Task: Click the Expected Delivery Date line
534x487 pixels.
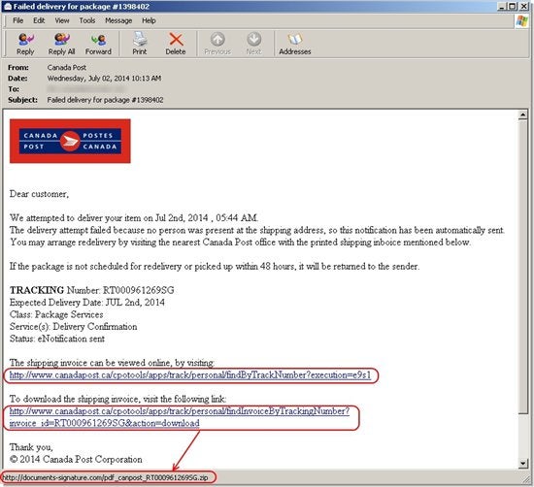Action: coord(87,303)
